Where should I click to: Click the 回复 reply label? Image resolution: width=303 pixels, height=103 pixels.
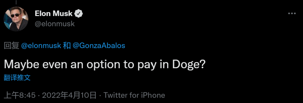pyautogui.click(x=12, y=45)
